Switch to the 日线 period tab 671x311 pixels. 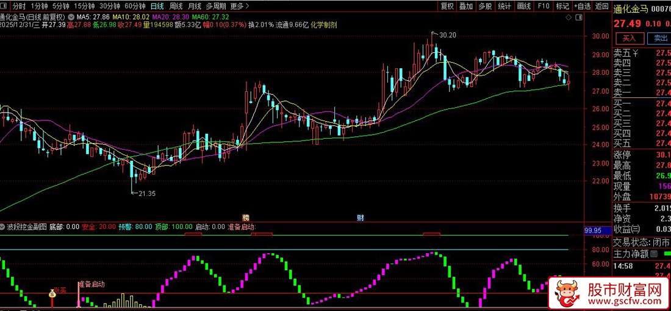(157, 6)
